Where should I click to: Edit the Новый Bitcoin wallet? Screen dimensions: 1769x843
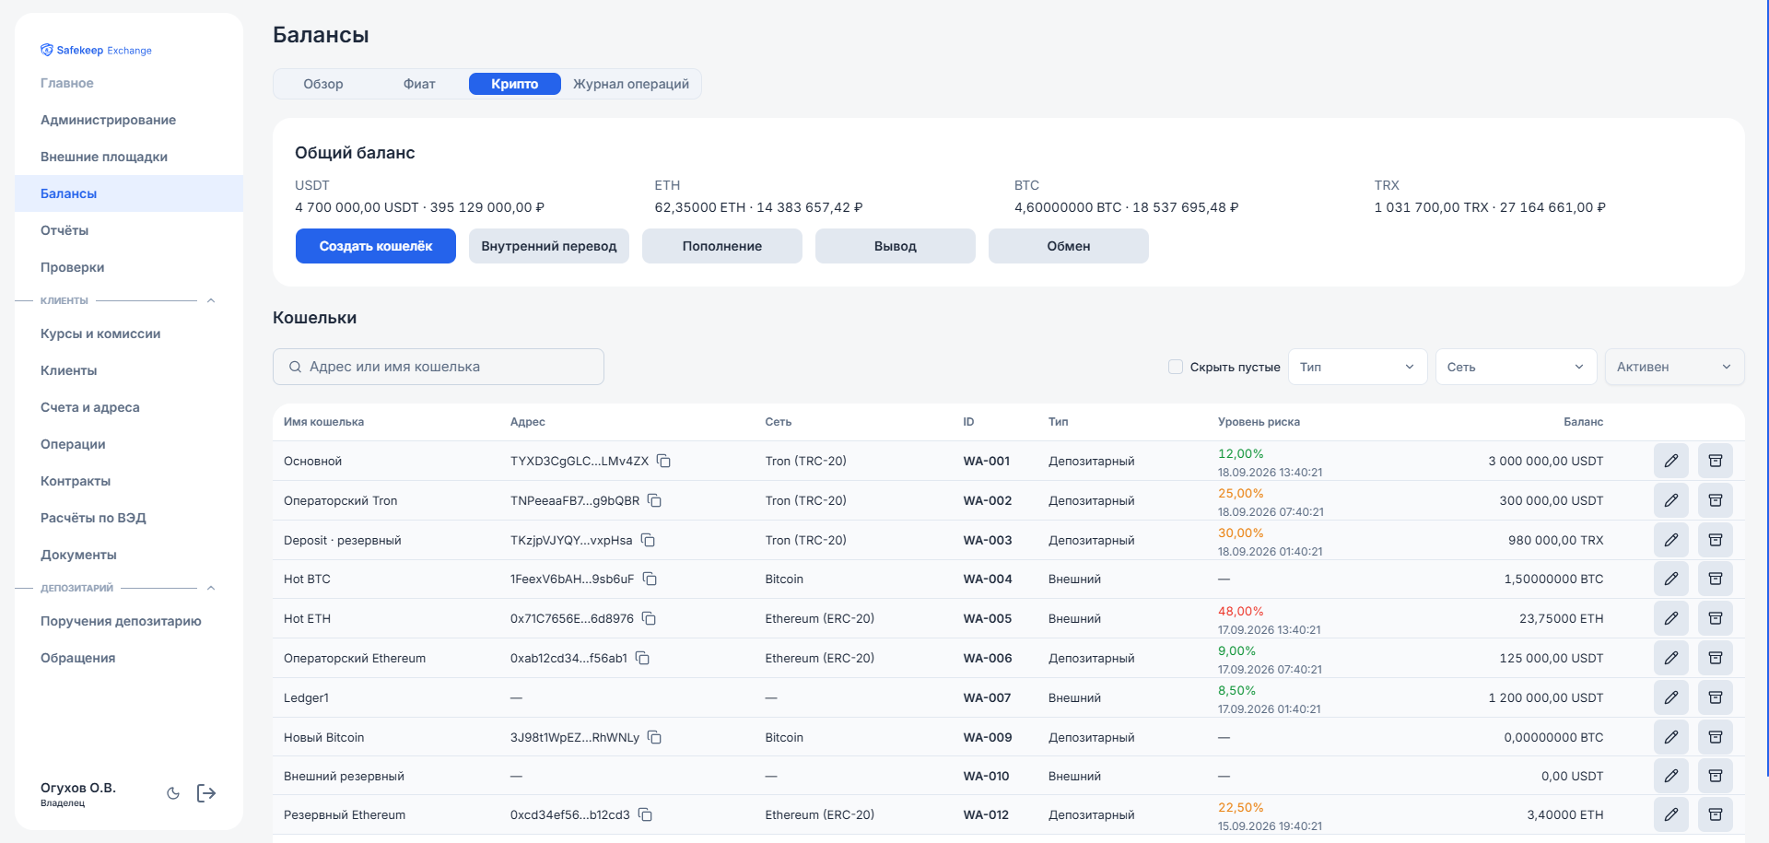click(1671, 737)
